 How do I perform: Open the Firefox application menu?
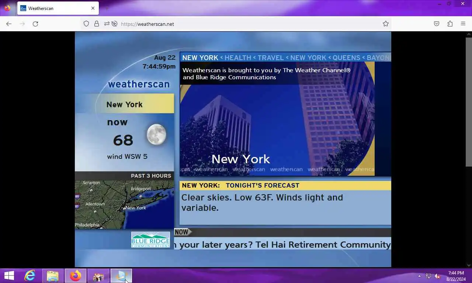click(463, 24)
